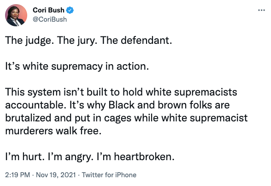Viewport: 271px width, 186px height.
Task: Click the line "murderers walk free."
Action: point(53,131)
